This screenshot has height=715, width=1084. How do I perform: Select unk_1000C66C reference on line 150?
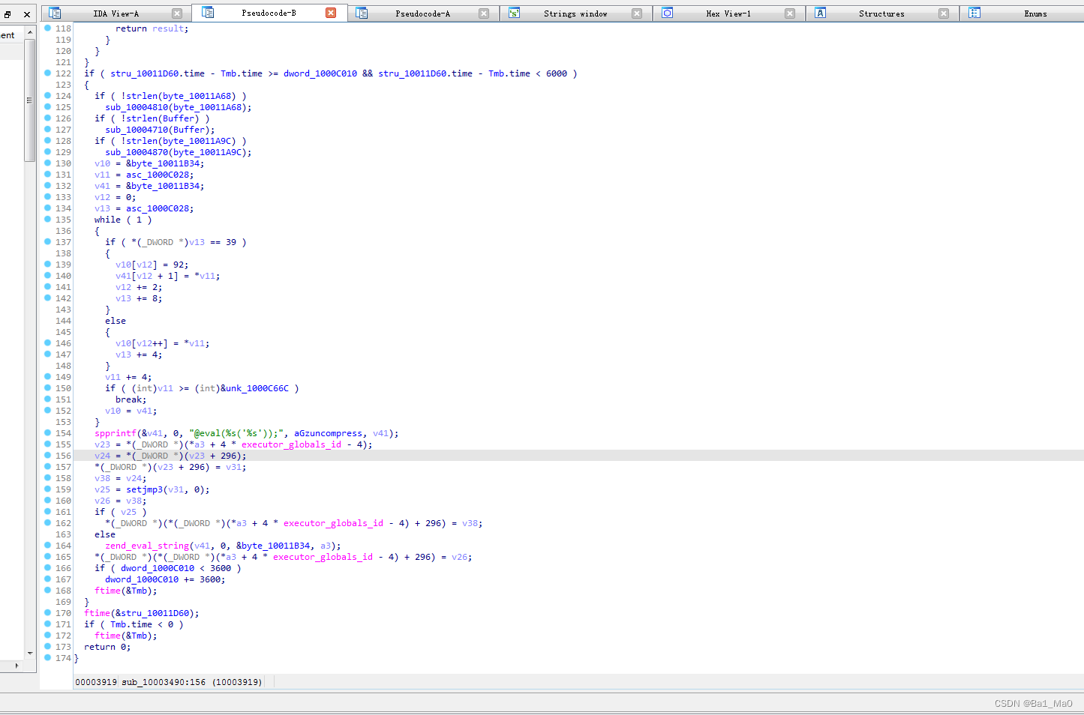pos(257,388)
